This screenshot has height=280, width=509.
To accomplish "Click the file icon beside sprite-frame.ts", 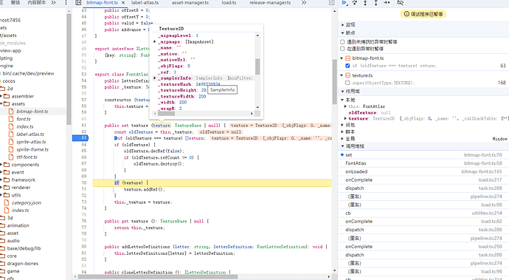I will click(x=11, y=149).
